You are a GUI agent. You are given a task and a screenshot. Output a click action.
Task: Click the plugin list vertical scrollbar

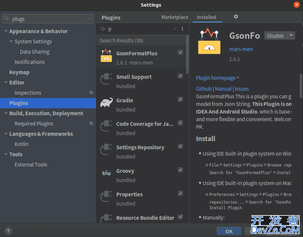pos(187,55)
